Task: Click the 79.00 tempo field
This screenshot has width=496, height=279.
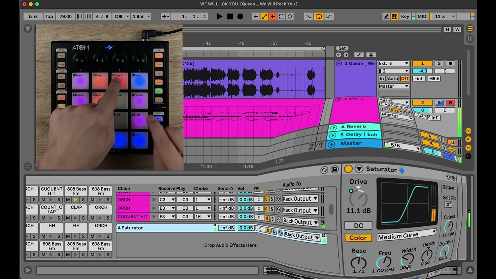Action: [x=65, y=16]
